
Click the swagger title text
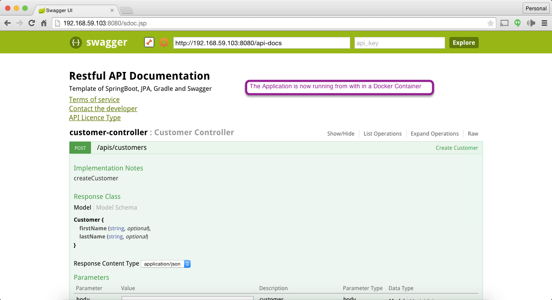pyautogui.click(x=107, y=42)
